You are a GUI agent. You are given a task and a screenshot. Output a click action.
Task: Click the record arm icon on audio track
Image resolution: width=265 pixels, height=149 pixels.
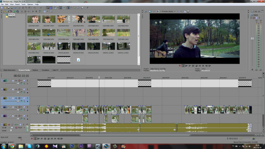coord(9,125)
